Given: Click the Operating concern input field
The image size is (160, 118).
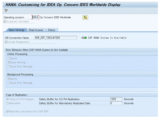Looking at the screenshot, I should [35, 17].
